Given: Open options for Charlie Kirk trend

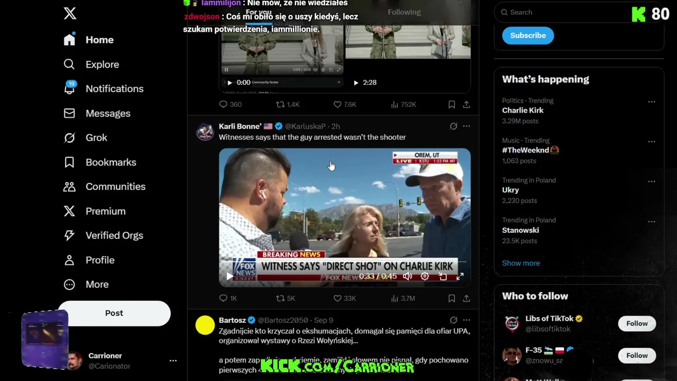Looking at the screenshot, I should point(652,102).
